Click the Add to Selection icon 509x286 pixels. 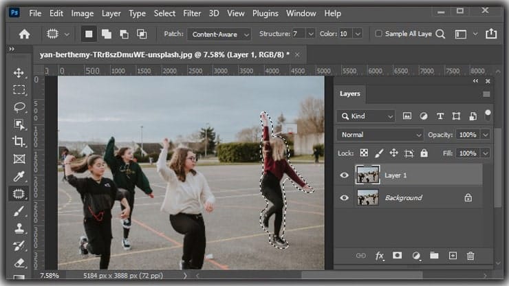(x=107, y=34)
